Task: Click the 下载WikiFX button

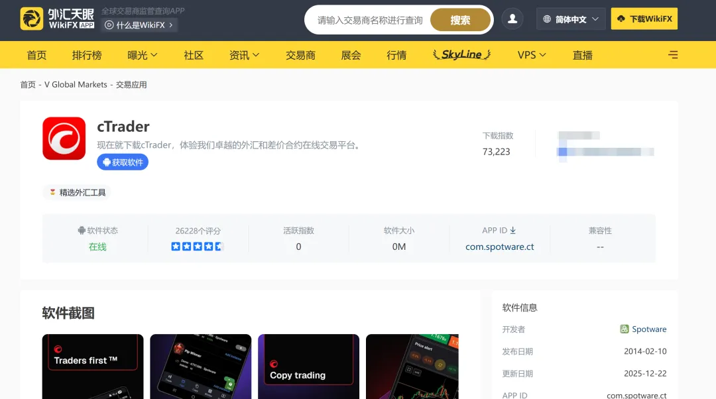Action: tap(644, 19)
